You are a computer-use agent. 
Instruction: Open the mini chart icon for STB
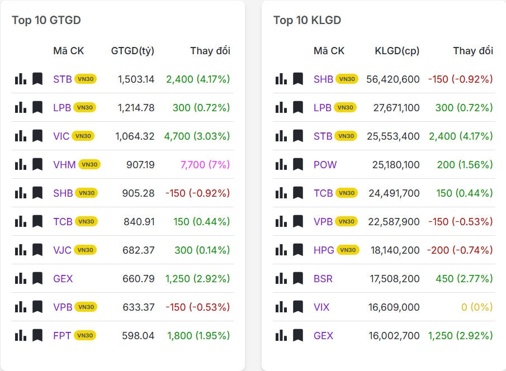pos(20,79)
